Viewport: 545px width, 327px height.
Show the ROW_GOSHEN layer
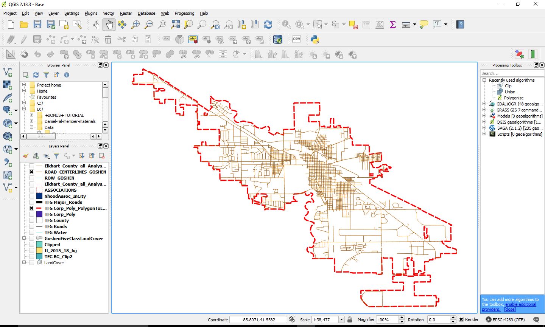32,178
